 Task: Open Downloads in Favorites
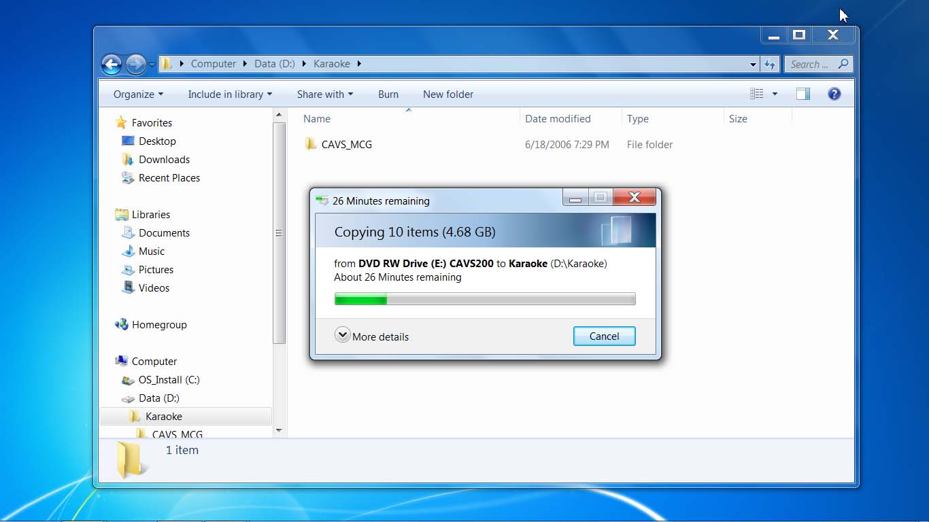pos(164,160)
